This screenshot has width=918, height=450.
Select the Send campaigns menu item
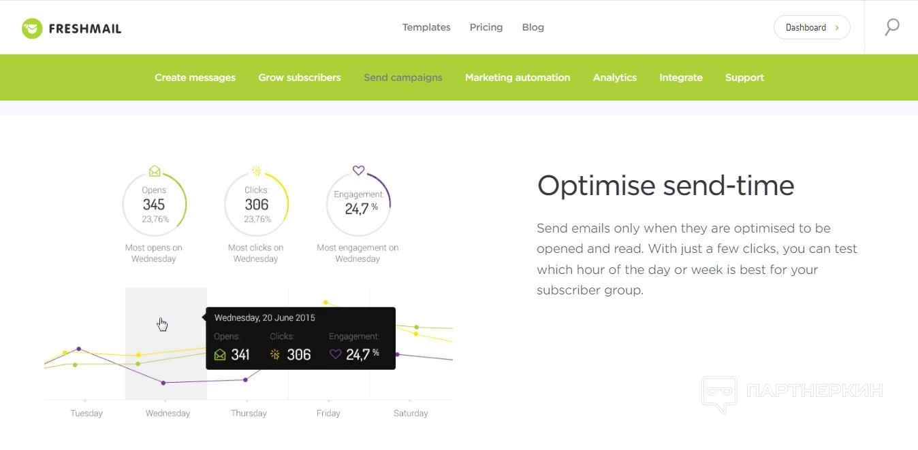[x=403, y=77]
